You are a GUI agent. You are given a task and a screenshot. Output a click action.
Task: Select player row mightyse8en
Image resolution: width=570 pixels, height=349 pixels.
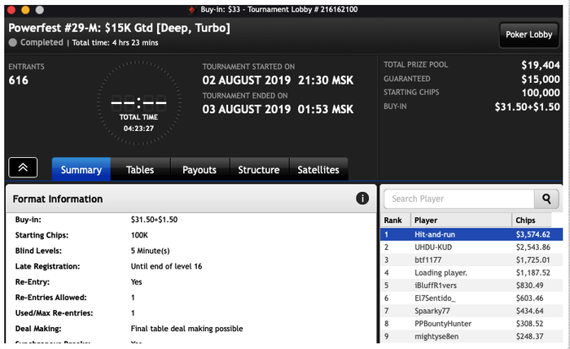point(471,336)
